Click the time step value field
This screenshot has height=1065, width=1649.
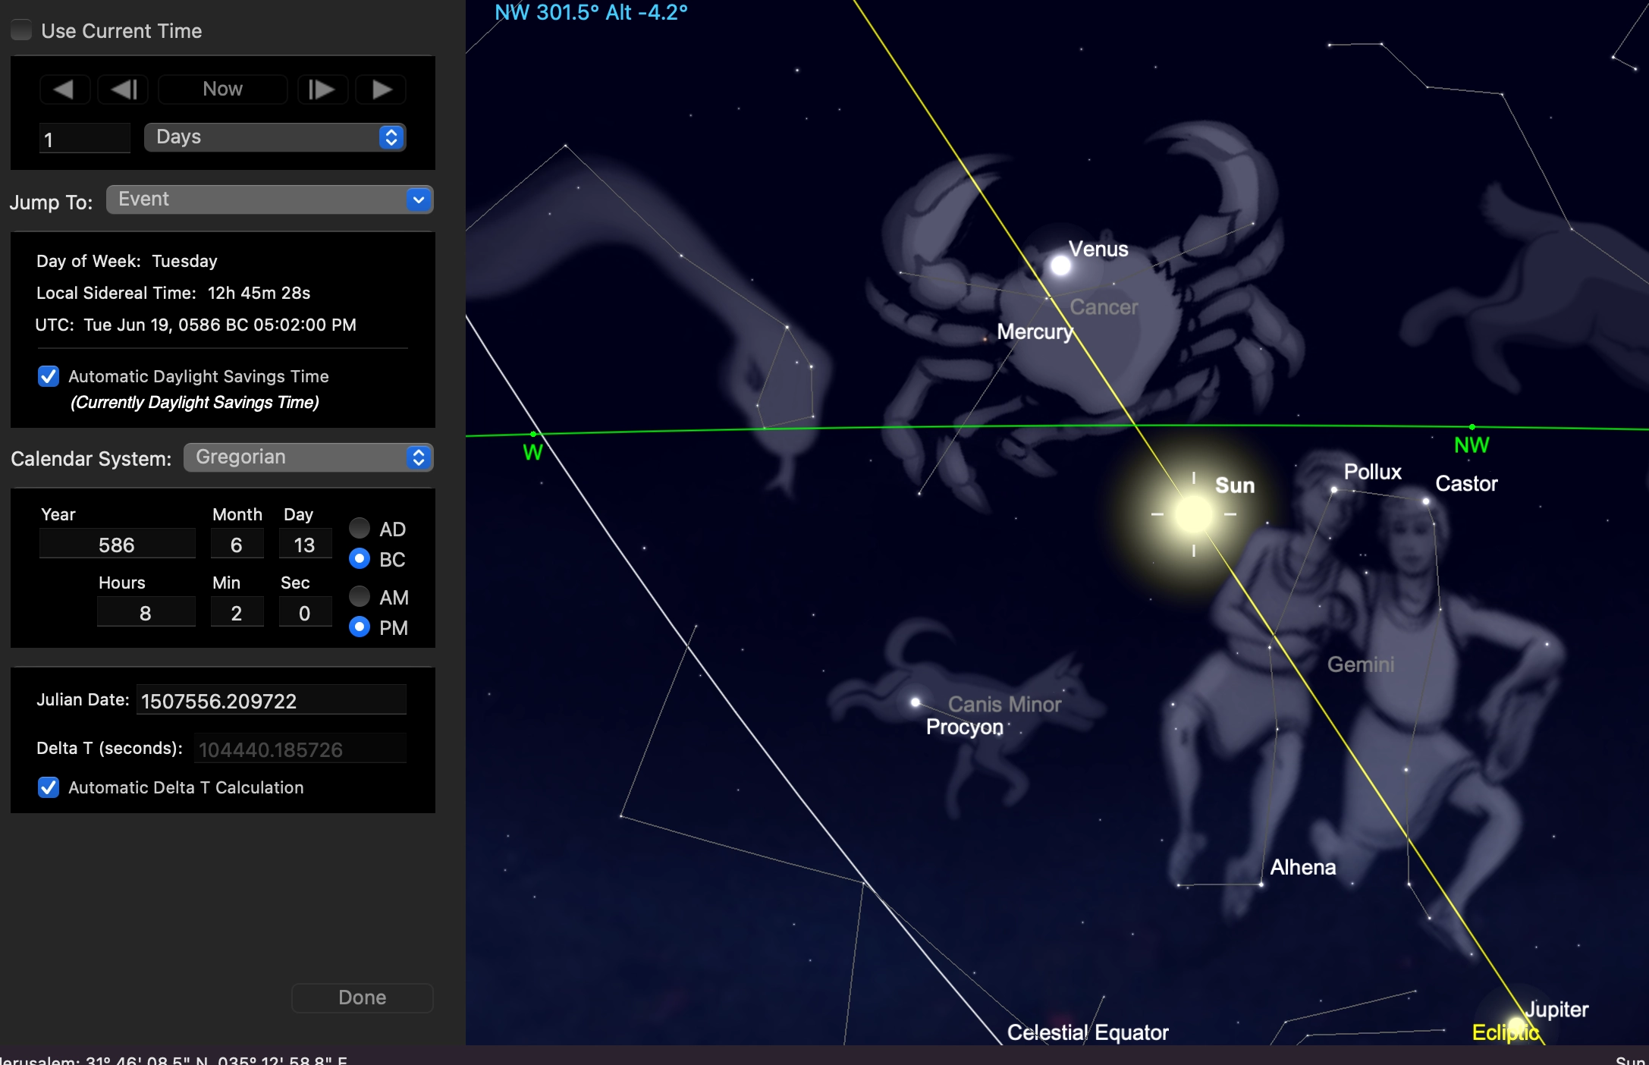(x=84, y=139)
